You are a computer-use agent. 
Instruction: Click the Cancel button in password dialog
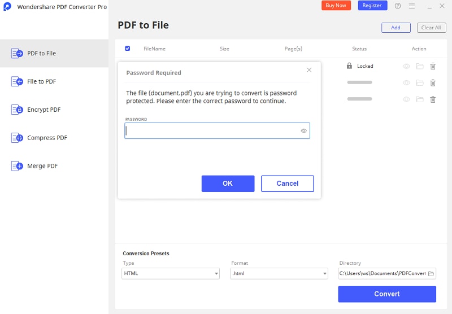click(287, 184)
